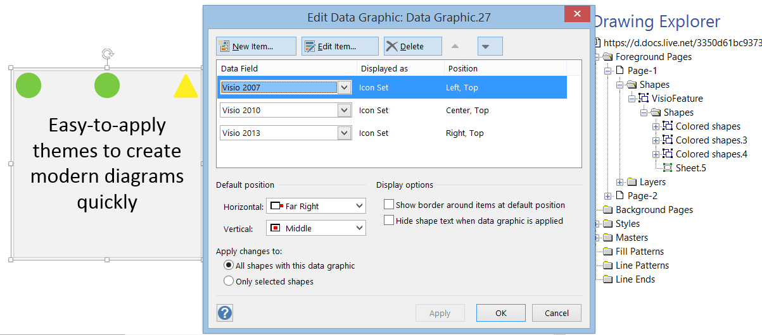762x335 pixels.
Task: Open the Visio 2010 data field dropdown
Action: (286, 110)
